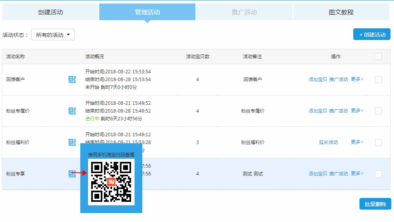
Task: Click the large Taobao QR code image
Action: click(x=111, y=182)
